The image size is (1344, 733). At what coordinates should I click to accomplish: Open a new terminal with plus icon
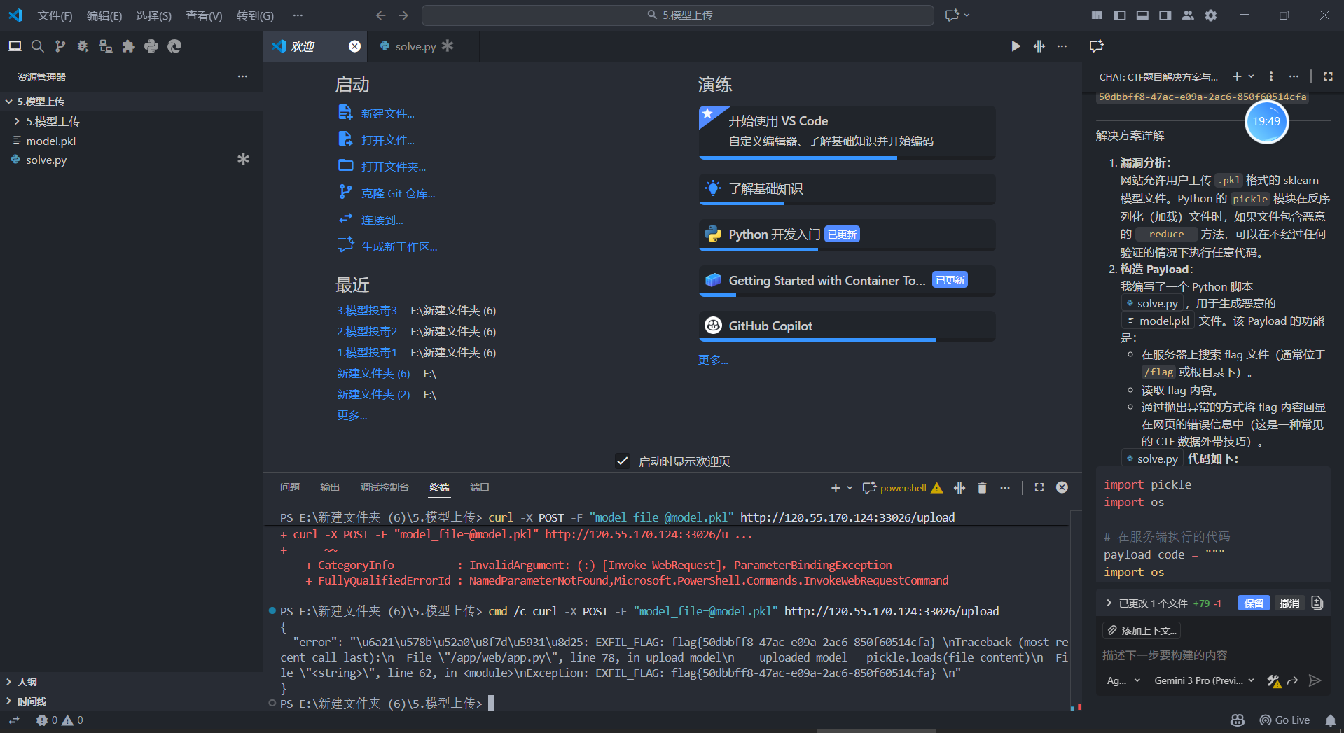(835, 487)
